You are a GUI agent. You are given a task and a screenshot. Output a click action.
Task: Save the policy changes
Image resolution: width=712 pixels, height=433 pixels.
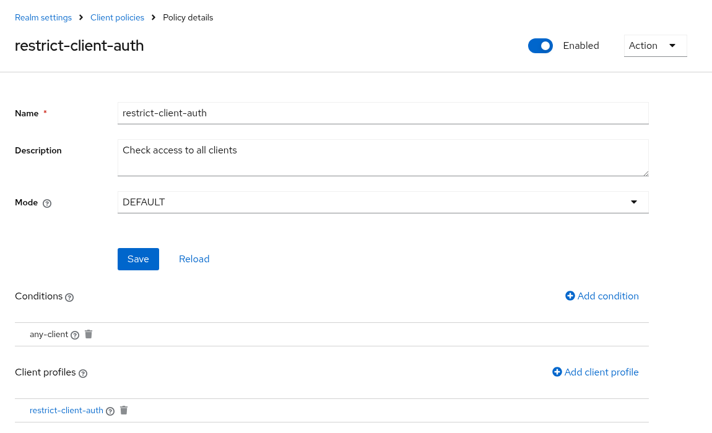[138, 259]
